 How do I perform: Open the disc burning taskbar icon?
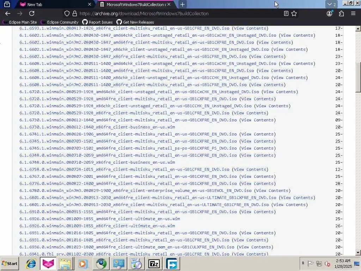click(x=136, y=263)
